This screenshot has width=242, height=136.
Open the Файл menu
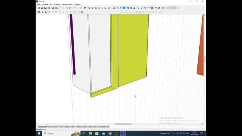click(x=39, y=4)
